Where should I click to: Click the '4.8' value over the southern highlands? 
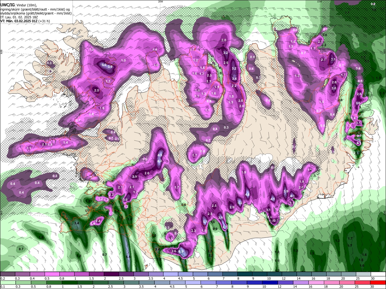248,194
